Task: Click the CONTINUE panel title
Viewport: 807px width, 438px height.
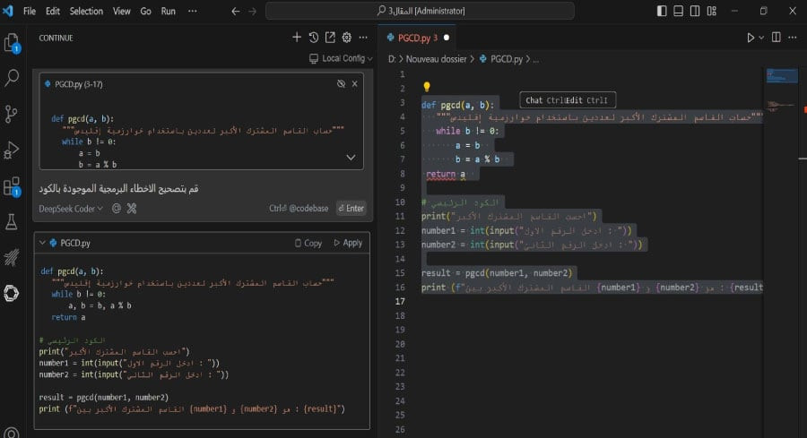Action: [56, 38]
